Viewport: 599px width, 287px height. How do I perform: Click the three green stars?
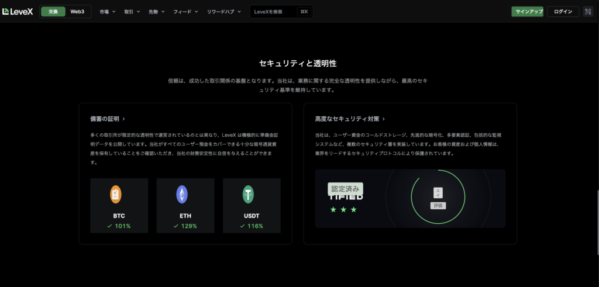(x=343, y=209)
